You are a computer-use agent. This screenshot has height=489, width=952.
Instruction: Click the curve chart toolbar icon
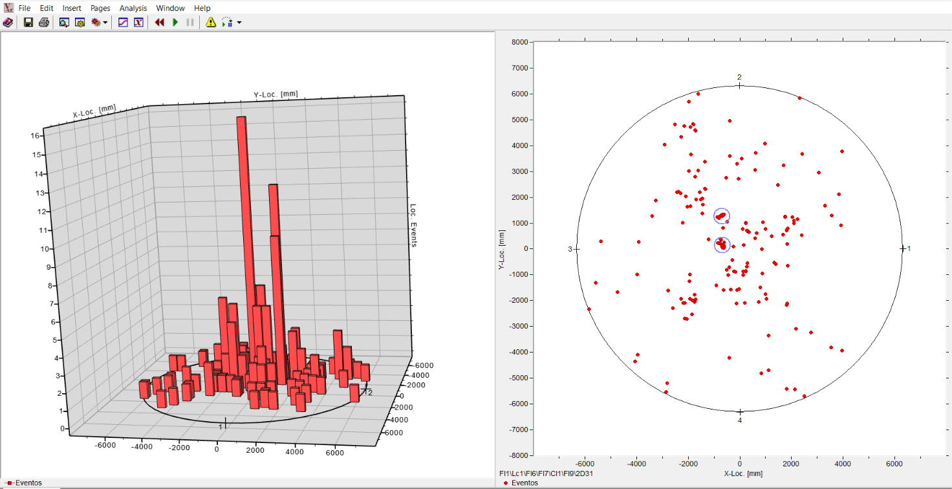(x=123, y=23)
